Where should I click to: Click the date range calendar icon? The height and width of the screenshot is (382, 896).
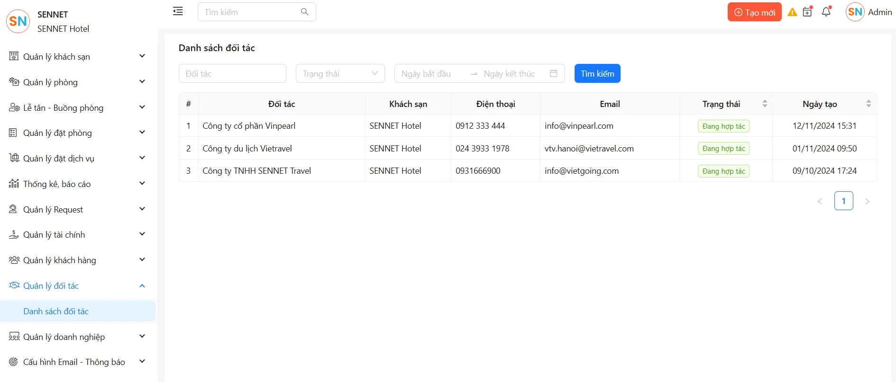(x=553, y=73)
